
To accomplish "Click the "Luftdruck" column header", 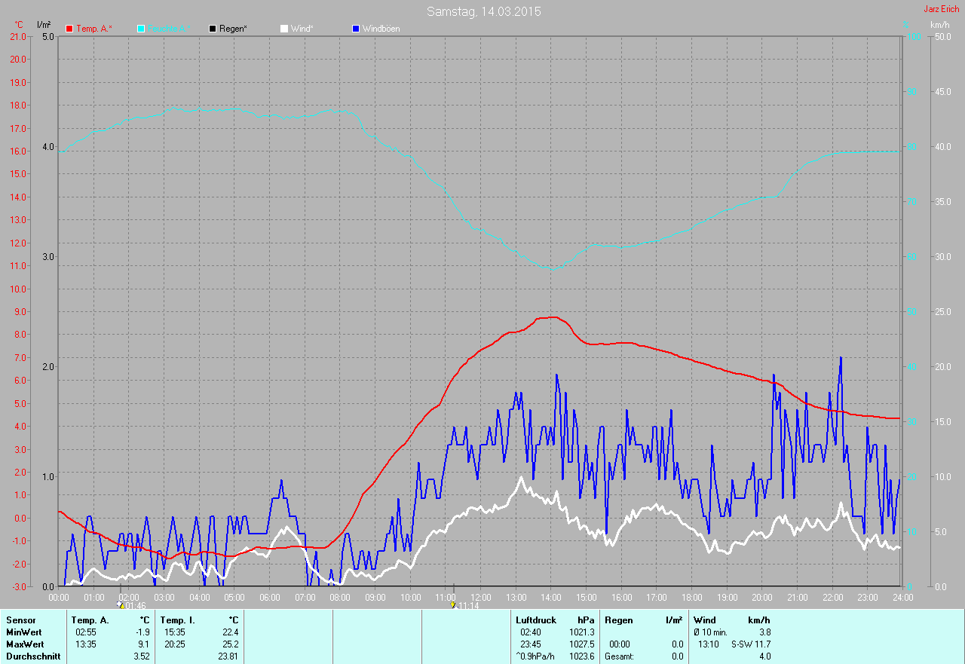I will pyautogui.click(x=536, y=620).
